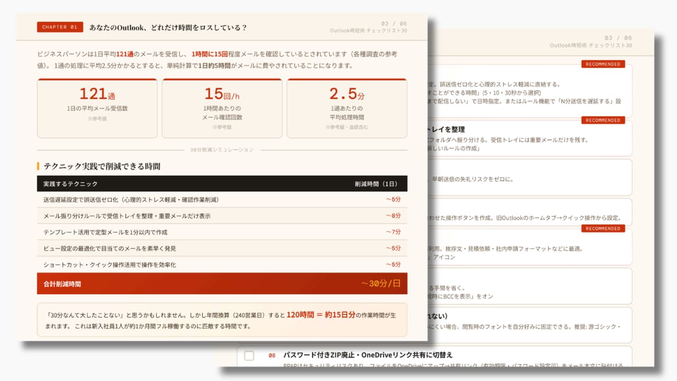The height and width of the screenshot is (381, 677).
Task: Select the 送信遅延設定で誤送信ゼロ化 table row
Action: [x=222, y=199]
